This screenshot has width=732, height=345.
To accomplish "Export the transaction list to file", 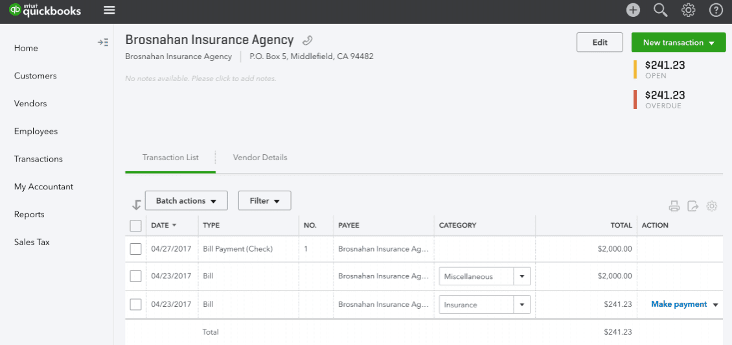I will [693, 206].
